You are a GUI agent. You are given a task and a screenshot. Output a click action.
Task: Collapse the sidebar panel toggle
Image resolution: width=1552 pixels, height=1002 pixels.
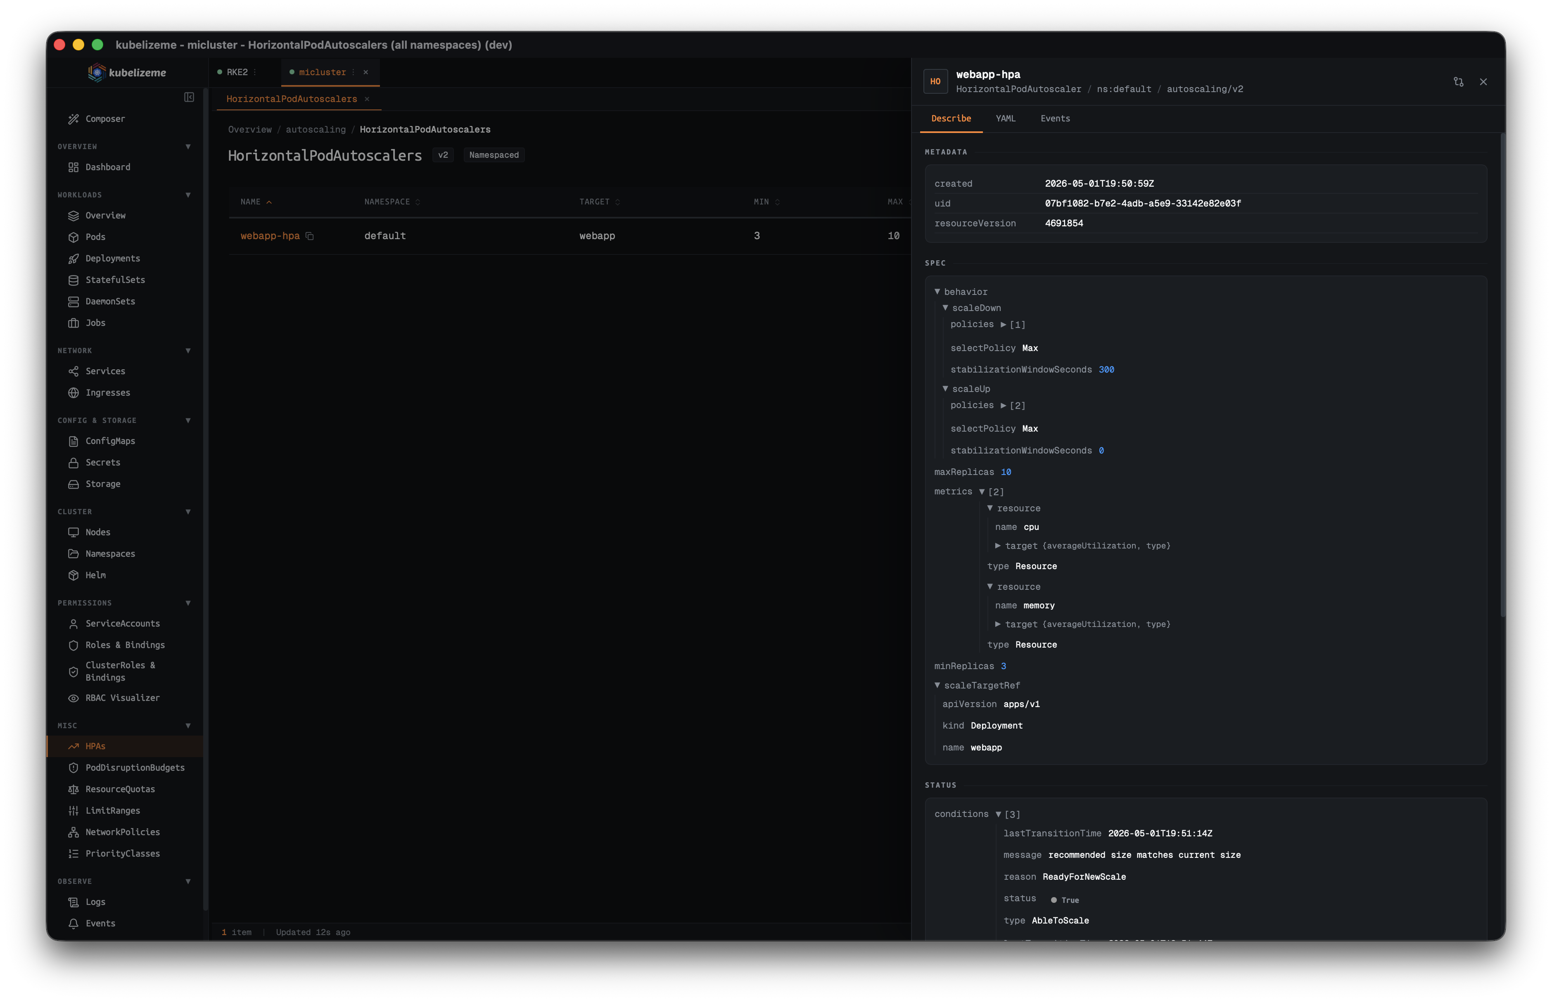[x=189, y=97]
